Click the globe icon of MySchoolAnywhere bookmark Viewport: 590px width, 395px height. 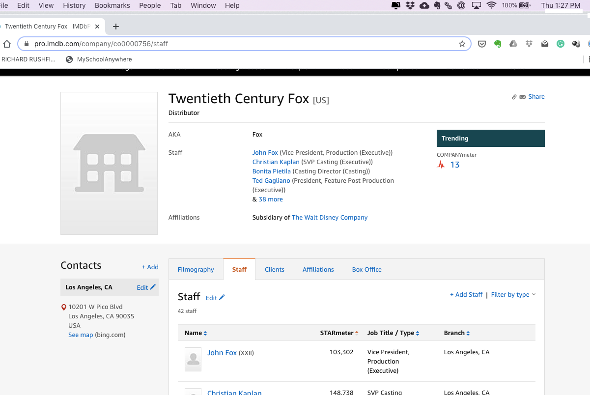click(x=69, y=59)
